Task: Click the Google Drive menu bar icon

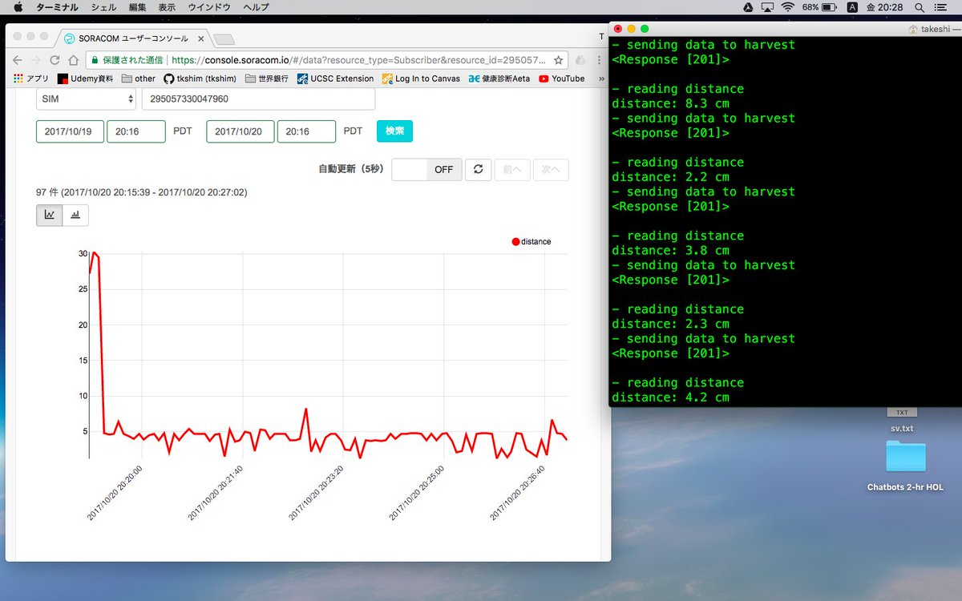Action: coord(746,7)
